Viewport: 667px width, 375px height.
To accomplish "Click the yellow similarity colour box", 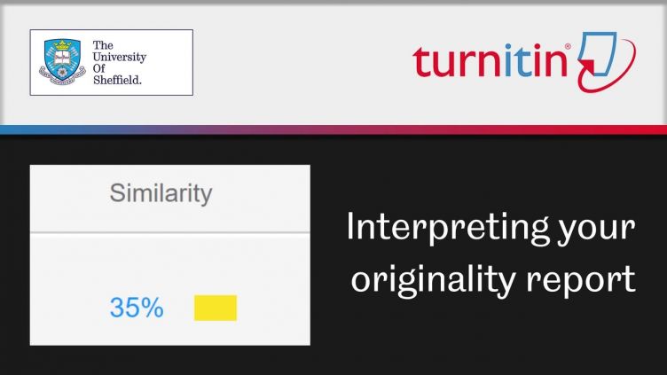I will (216, 308).
